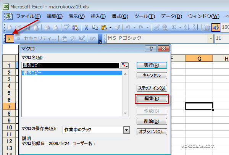Click the Run Macro play icon

pyautogui.click(x=10, y=39)
